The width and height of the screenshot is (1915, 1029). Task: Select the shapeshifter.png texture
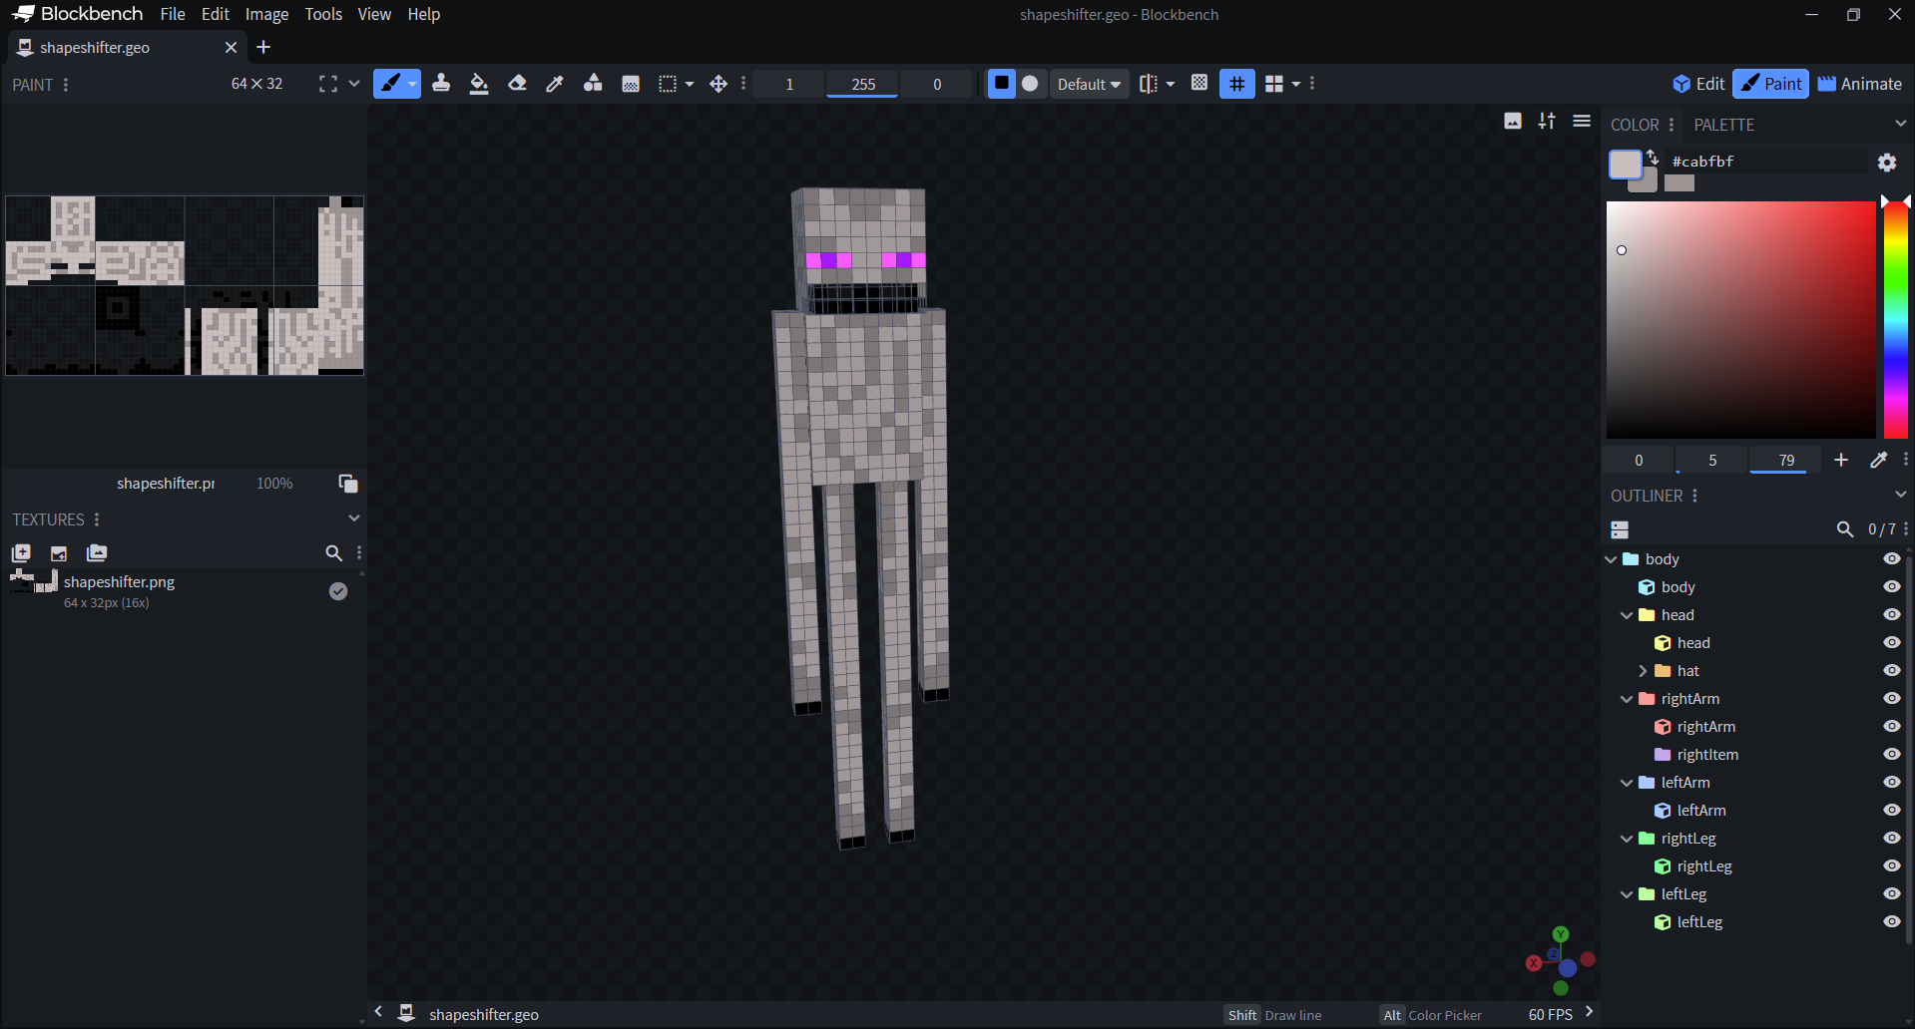[x=180, y=591]
